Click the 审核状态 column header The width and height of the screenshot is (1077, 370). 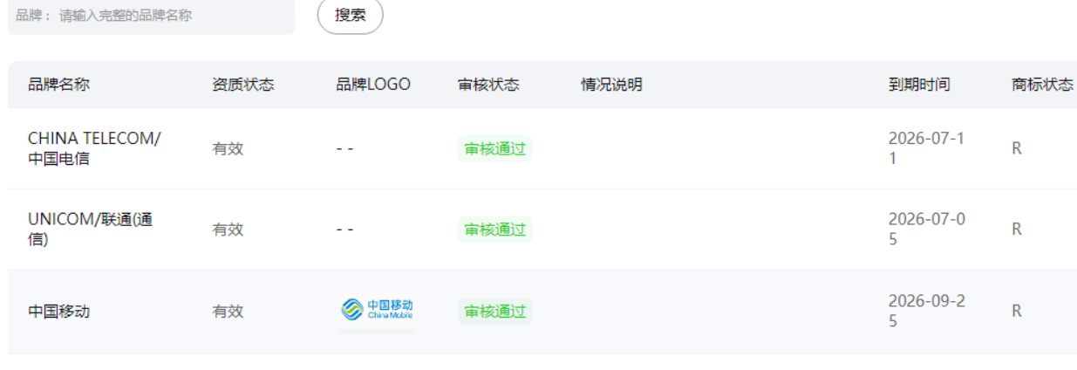coord(488,85)
